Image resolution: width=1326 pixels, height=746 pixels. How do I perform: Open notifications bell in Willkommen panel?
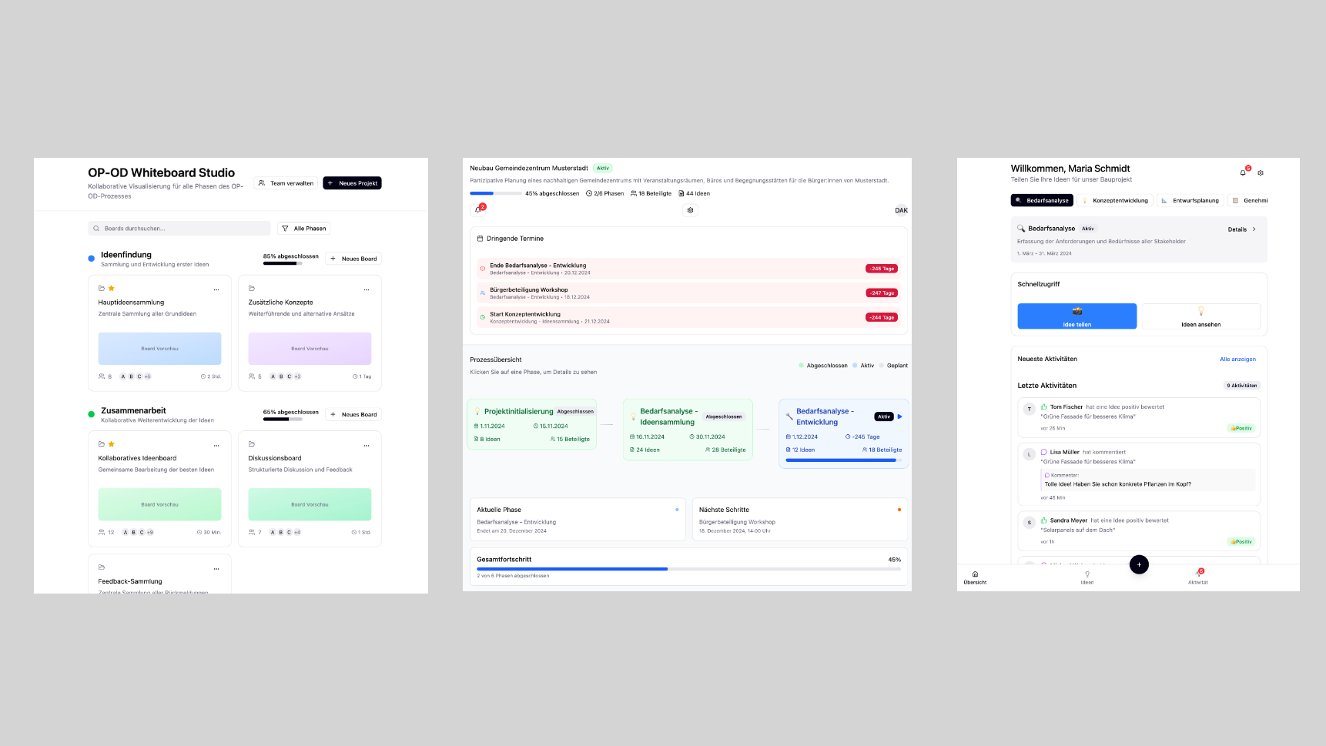[x=1243, y=172]
